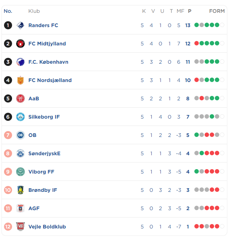Click Randers FC's first green form dot

pos(197,25)
